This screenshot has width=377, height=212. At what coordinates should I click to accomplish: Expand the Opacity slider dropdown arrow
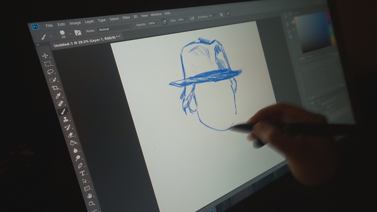pos(158,23)
